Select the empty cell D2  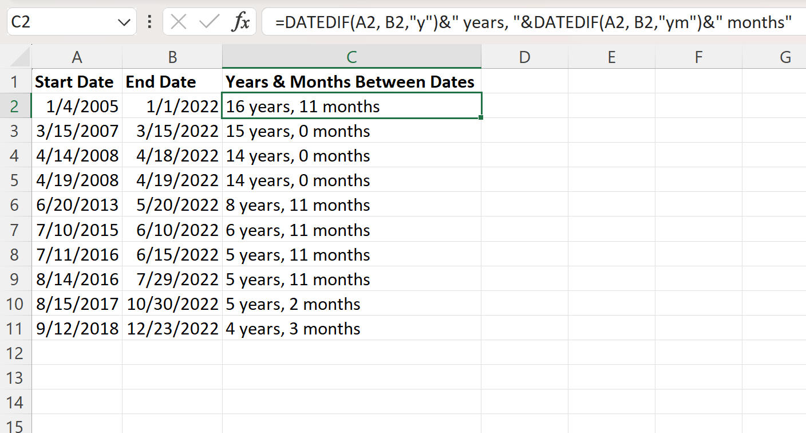pos(524,106)
